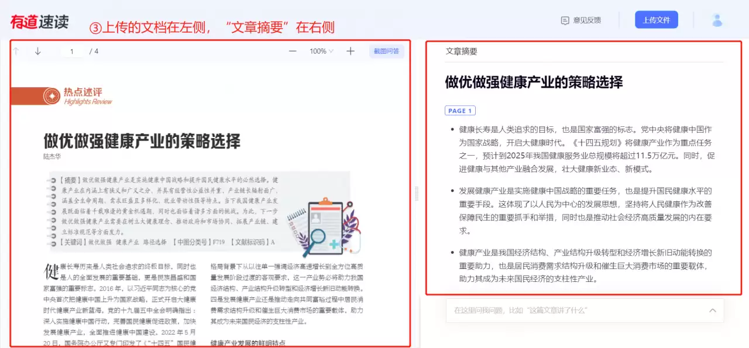Viewport: 749px width, 348px height.
Task: Open the user avatar menu
Action: pos(717,20)
